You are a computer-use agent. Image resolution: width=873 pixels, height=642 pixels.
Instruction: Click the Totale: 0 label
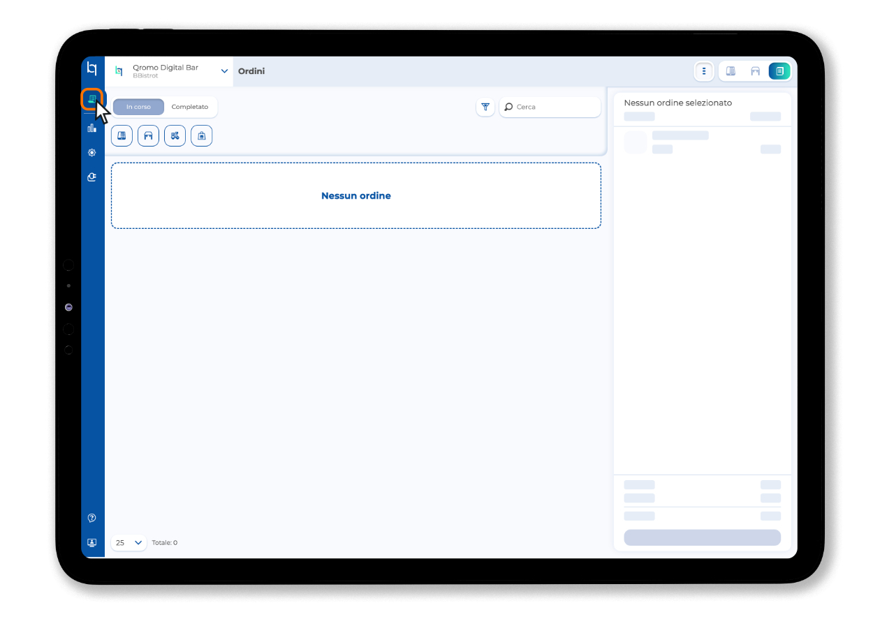pyautogui.click(x=165, y=542)
